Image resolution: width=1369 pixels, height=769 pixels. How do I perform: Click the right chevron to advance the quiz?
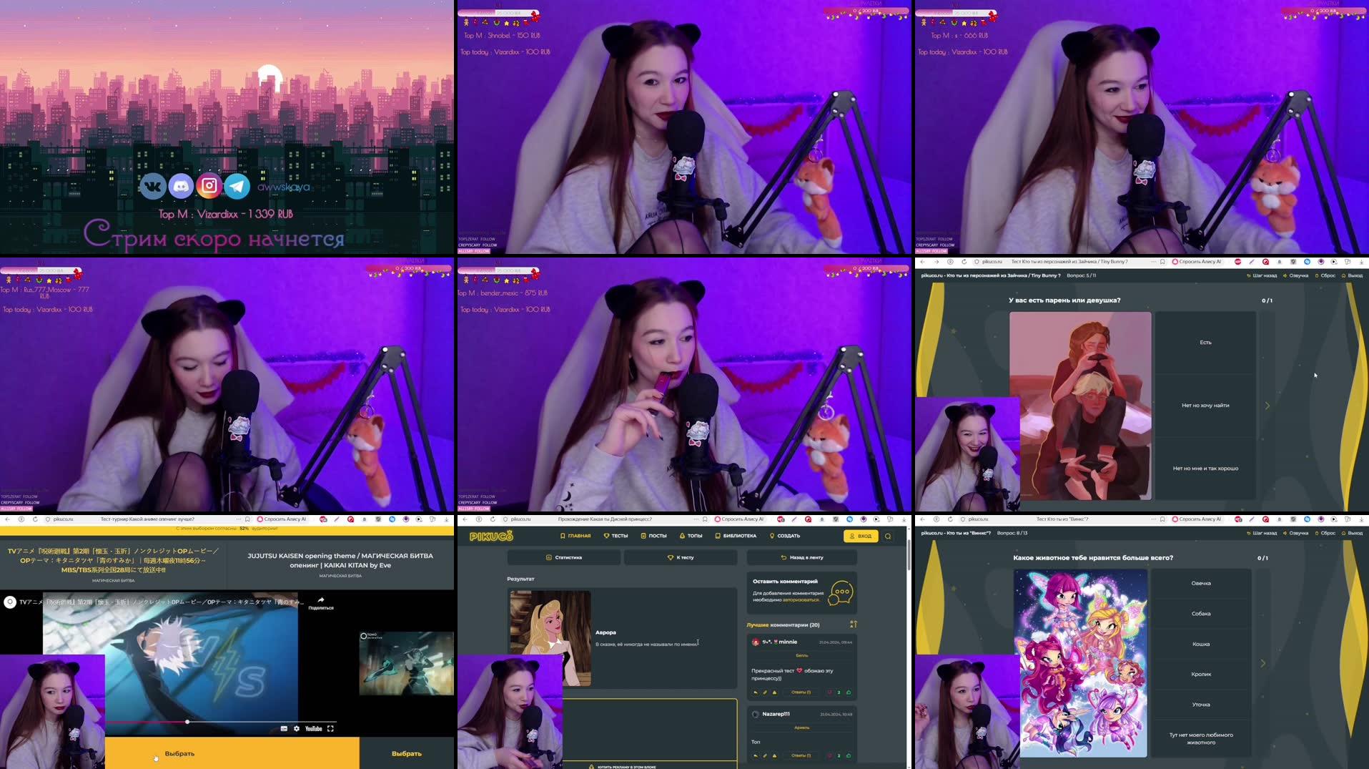(x=1267, y=405)
